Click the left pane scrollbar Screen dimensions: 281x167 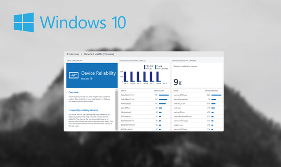117,110
